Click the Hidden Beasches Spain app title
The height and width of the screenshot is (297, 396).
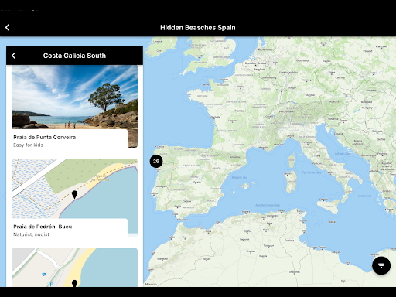(198, 27)
